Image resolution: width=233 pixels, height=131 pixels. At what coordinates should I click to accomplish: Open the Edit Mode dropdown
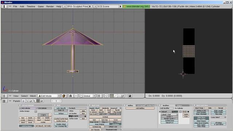[49, 96]
